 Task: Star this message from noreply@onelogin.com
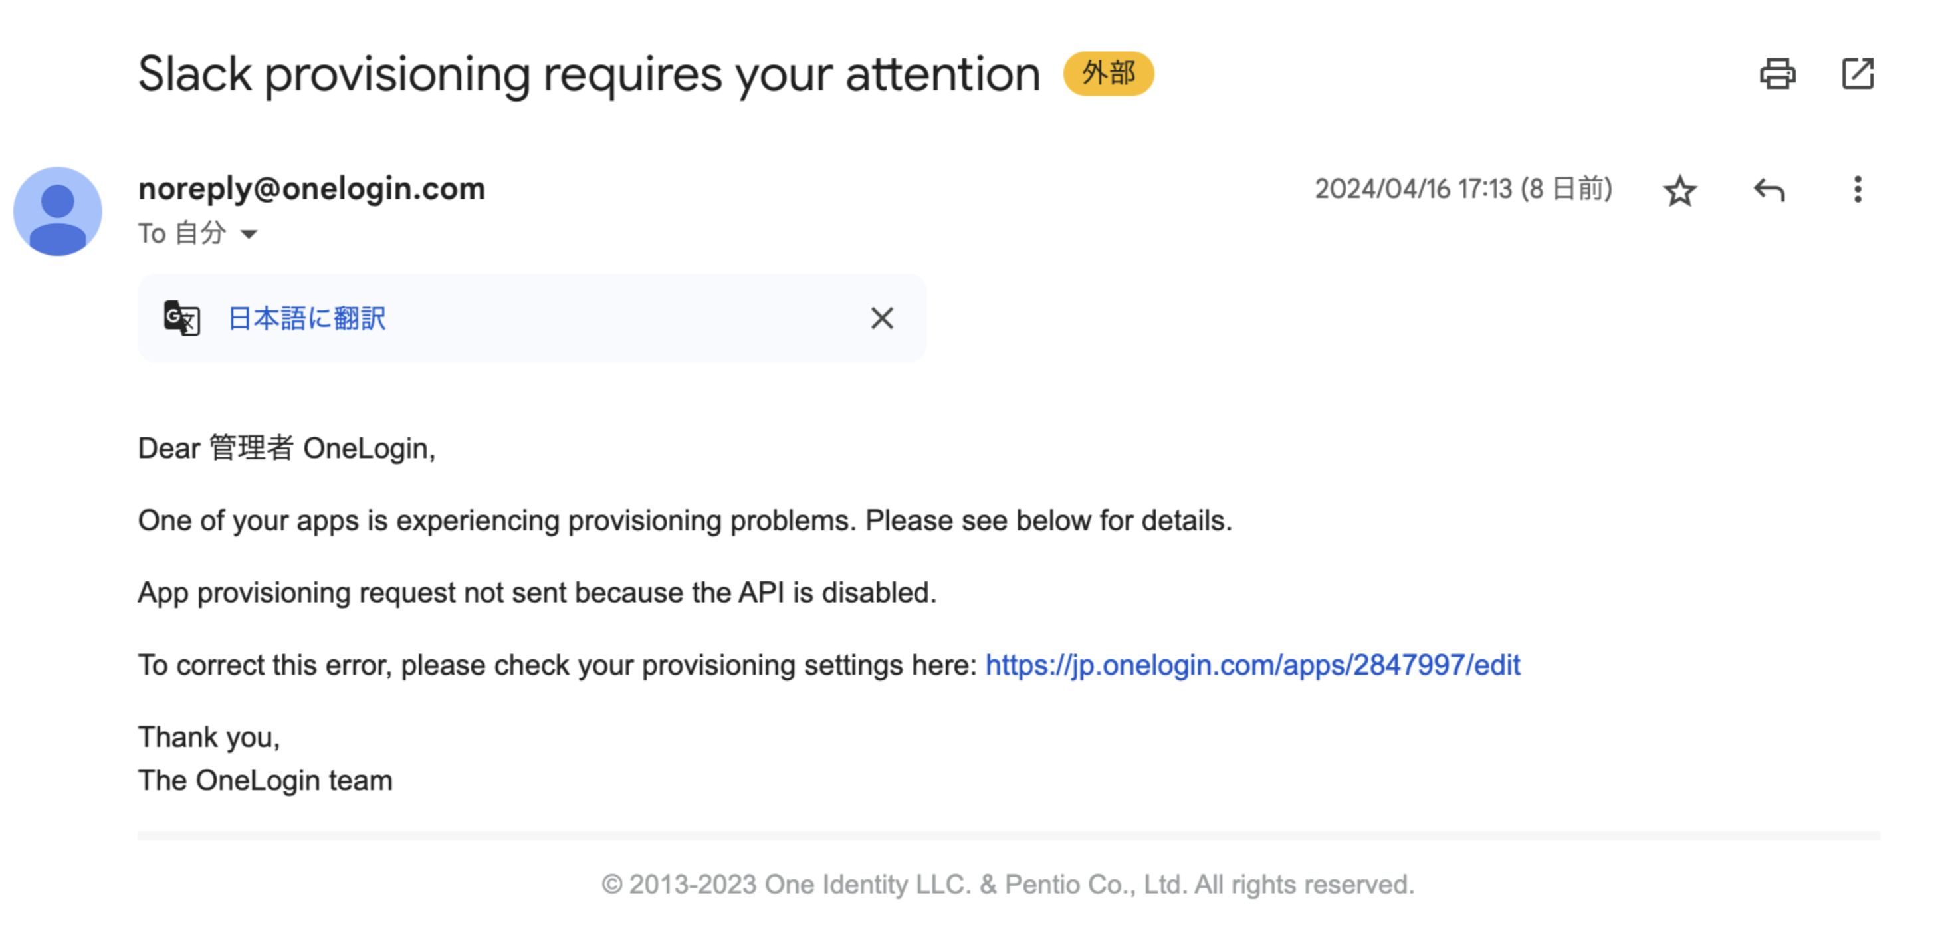[x=1679, y=190]
